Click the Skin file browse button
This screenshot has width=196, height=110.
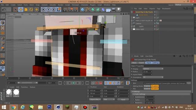(189, 83)
